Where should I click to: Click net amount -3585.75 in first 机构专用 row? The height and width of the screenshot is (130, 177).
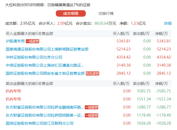[163, 91]
